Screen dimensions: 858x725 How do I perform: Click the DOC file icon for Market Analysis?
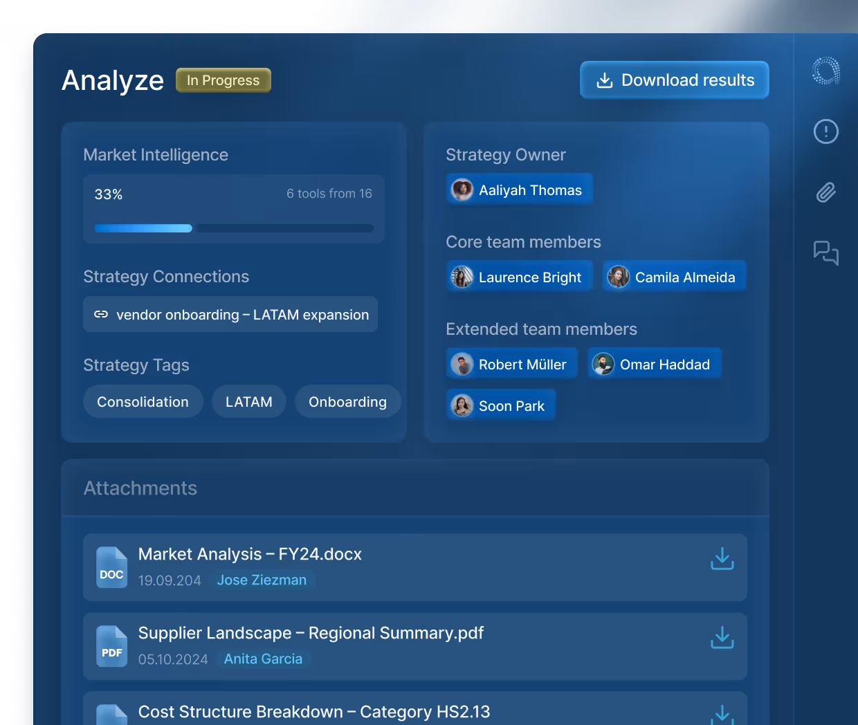click(111, 567)
